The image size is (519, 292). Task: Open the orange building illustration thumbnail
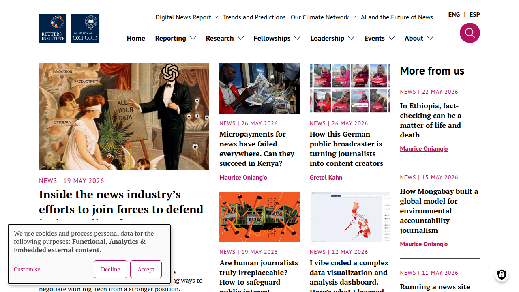coord(259,217)
